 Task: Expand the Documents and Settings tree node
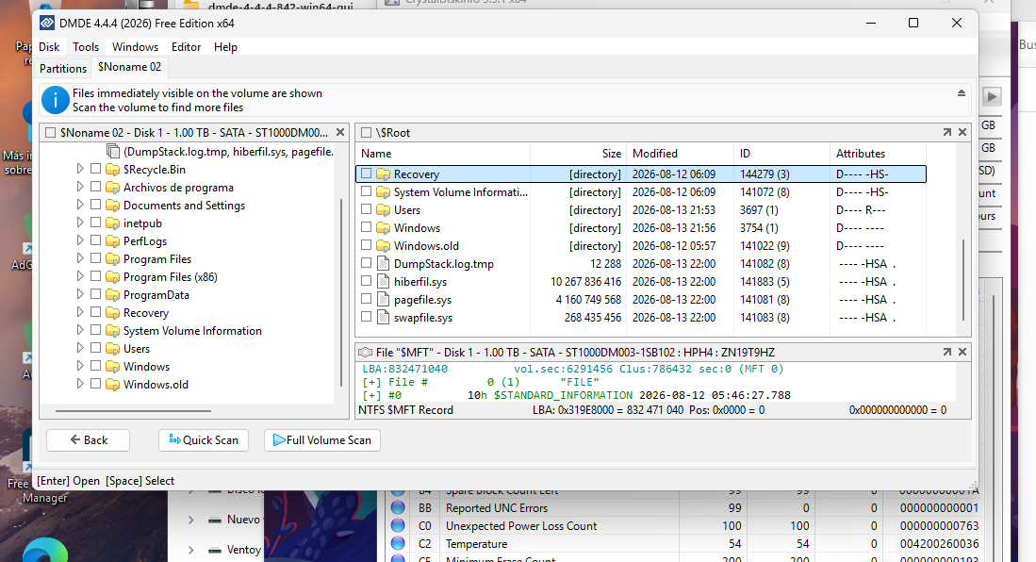click(x=80, y=205)
